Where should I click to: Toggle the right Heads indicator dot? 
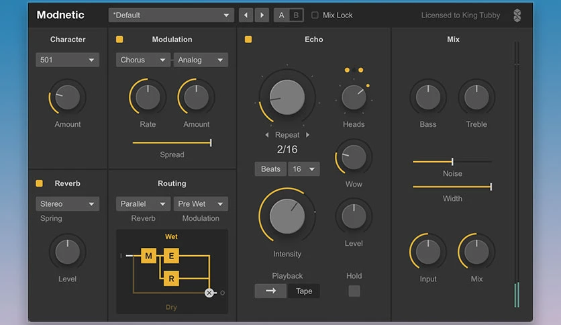[360, 70]
